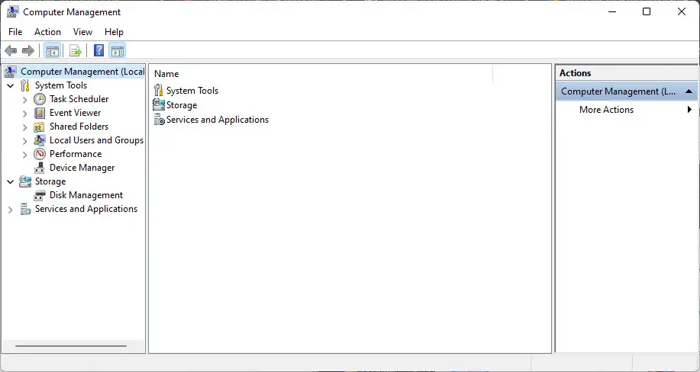Collapse the Storage tree node

click(11, 181)
